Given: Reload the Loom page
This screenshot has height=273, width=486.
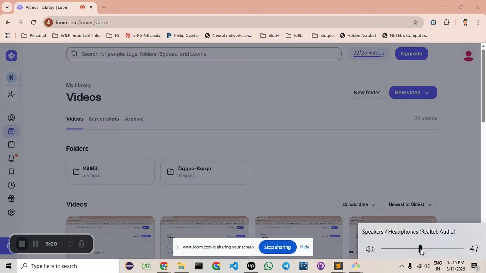Looking at the screenshot, I should [33, 22].
